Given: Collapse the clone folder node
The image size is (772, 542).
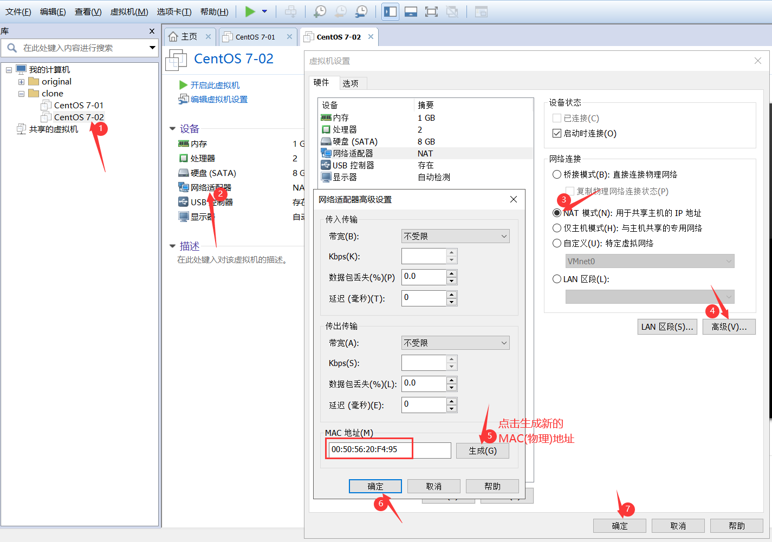Looking at the screenshot, I should coord(21,94).
